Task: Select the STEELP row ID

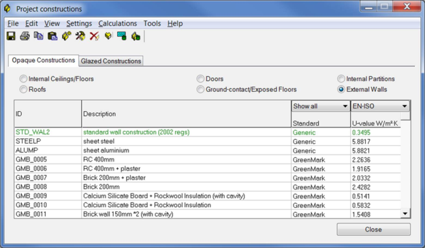Action: tap(28, 141)
